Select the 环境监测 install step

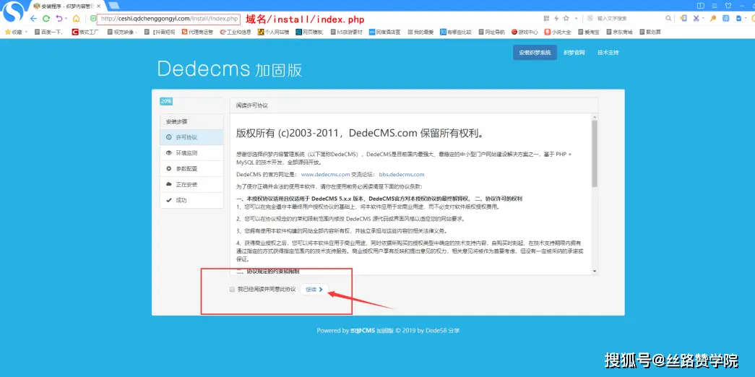[x=191, y=152]
